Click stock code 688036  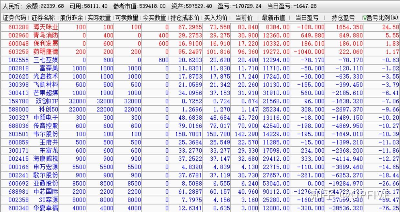(x=18, y=126)
